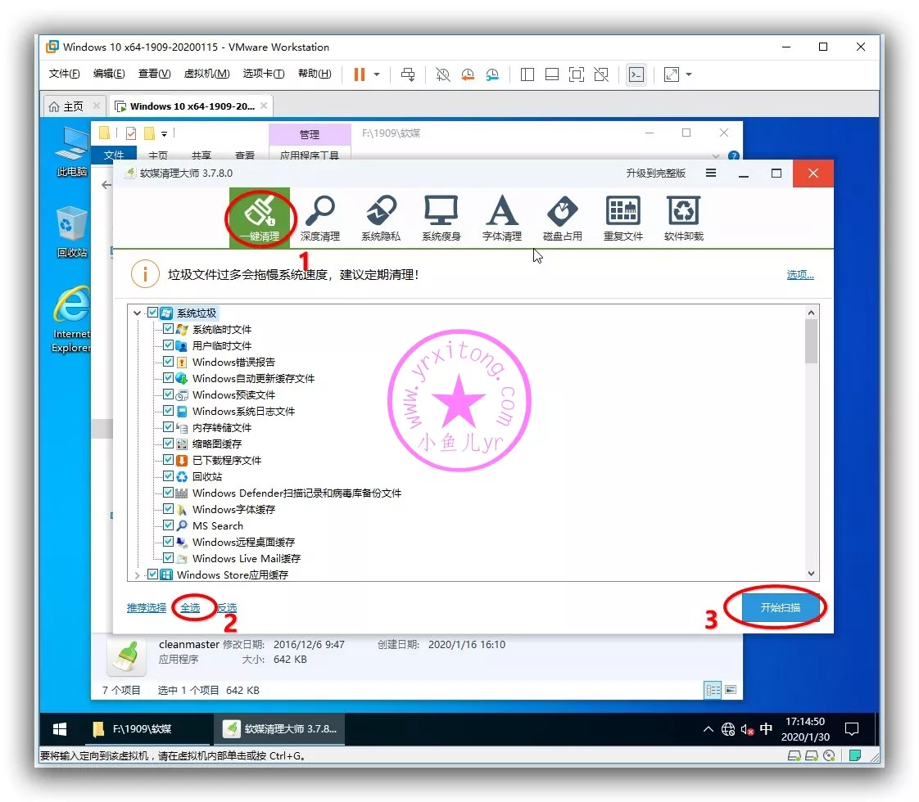Image resolution: width=919 pixels, height=802 pixels.
Task: Select the 系统隐私 privacy icon
Action: [381, 217]
